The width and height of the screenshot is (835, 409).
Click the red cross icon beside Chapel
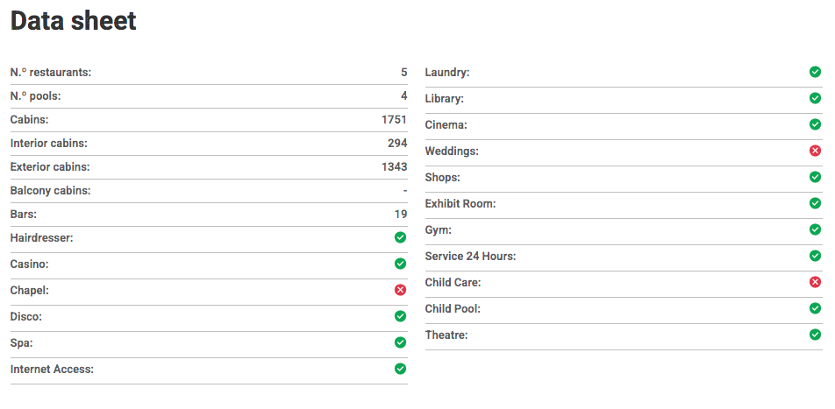(400, 290)
